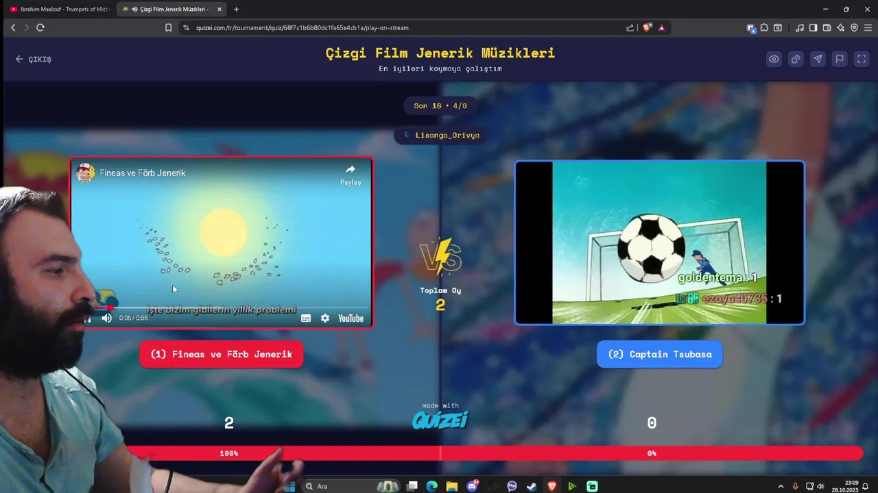Bookmark this page icon
The height and width of the screenshot is (493, 878).
(168, 27)
